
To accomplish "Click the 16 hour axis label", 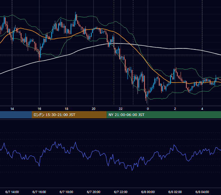I will [39, 109].
